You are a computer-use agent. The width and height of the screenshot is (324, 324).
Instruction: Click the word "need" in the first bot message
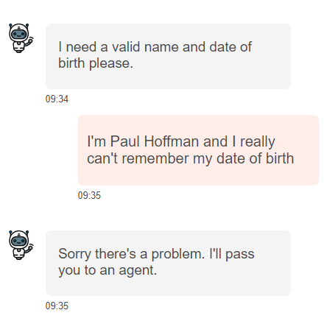(81, 46)
